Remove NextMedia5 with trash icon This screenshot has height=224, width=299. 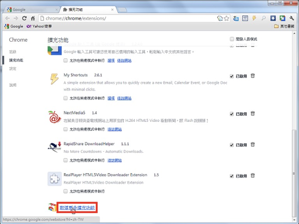(x=253, y=114)
